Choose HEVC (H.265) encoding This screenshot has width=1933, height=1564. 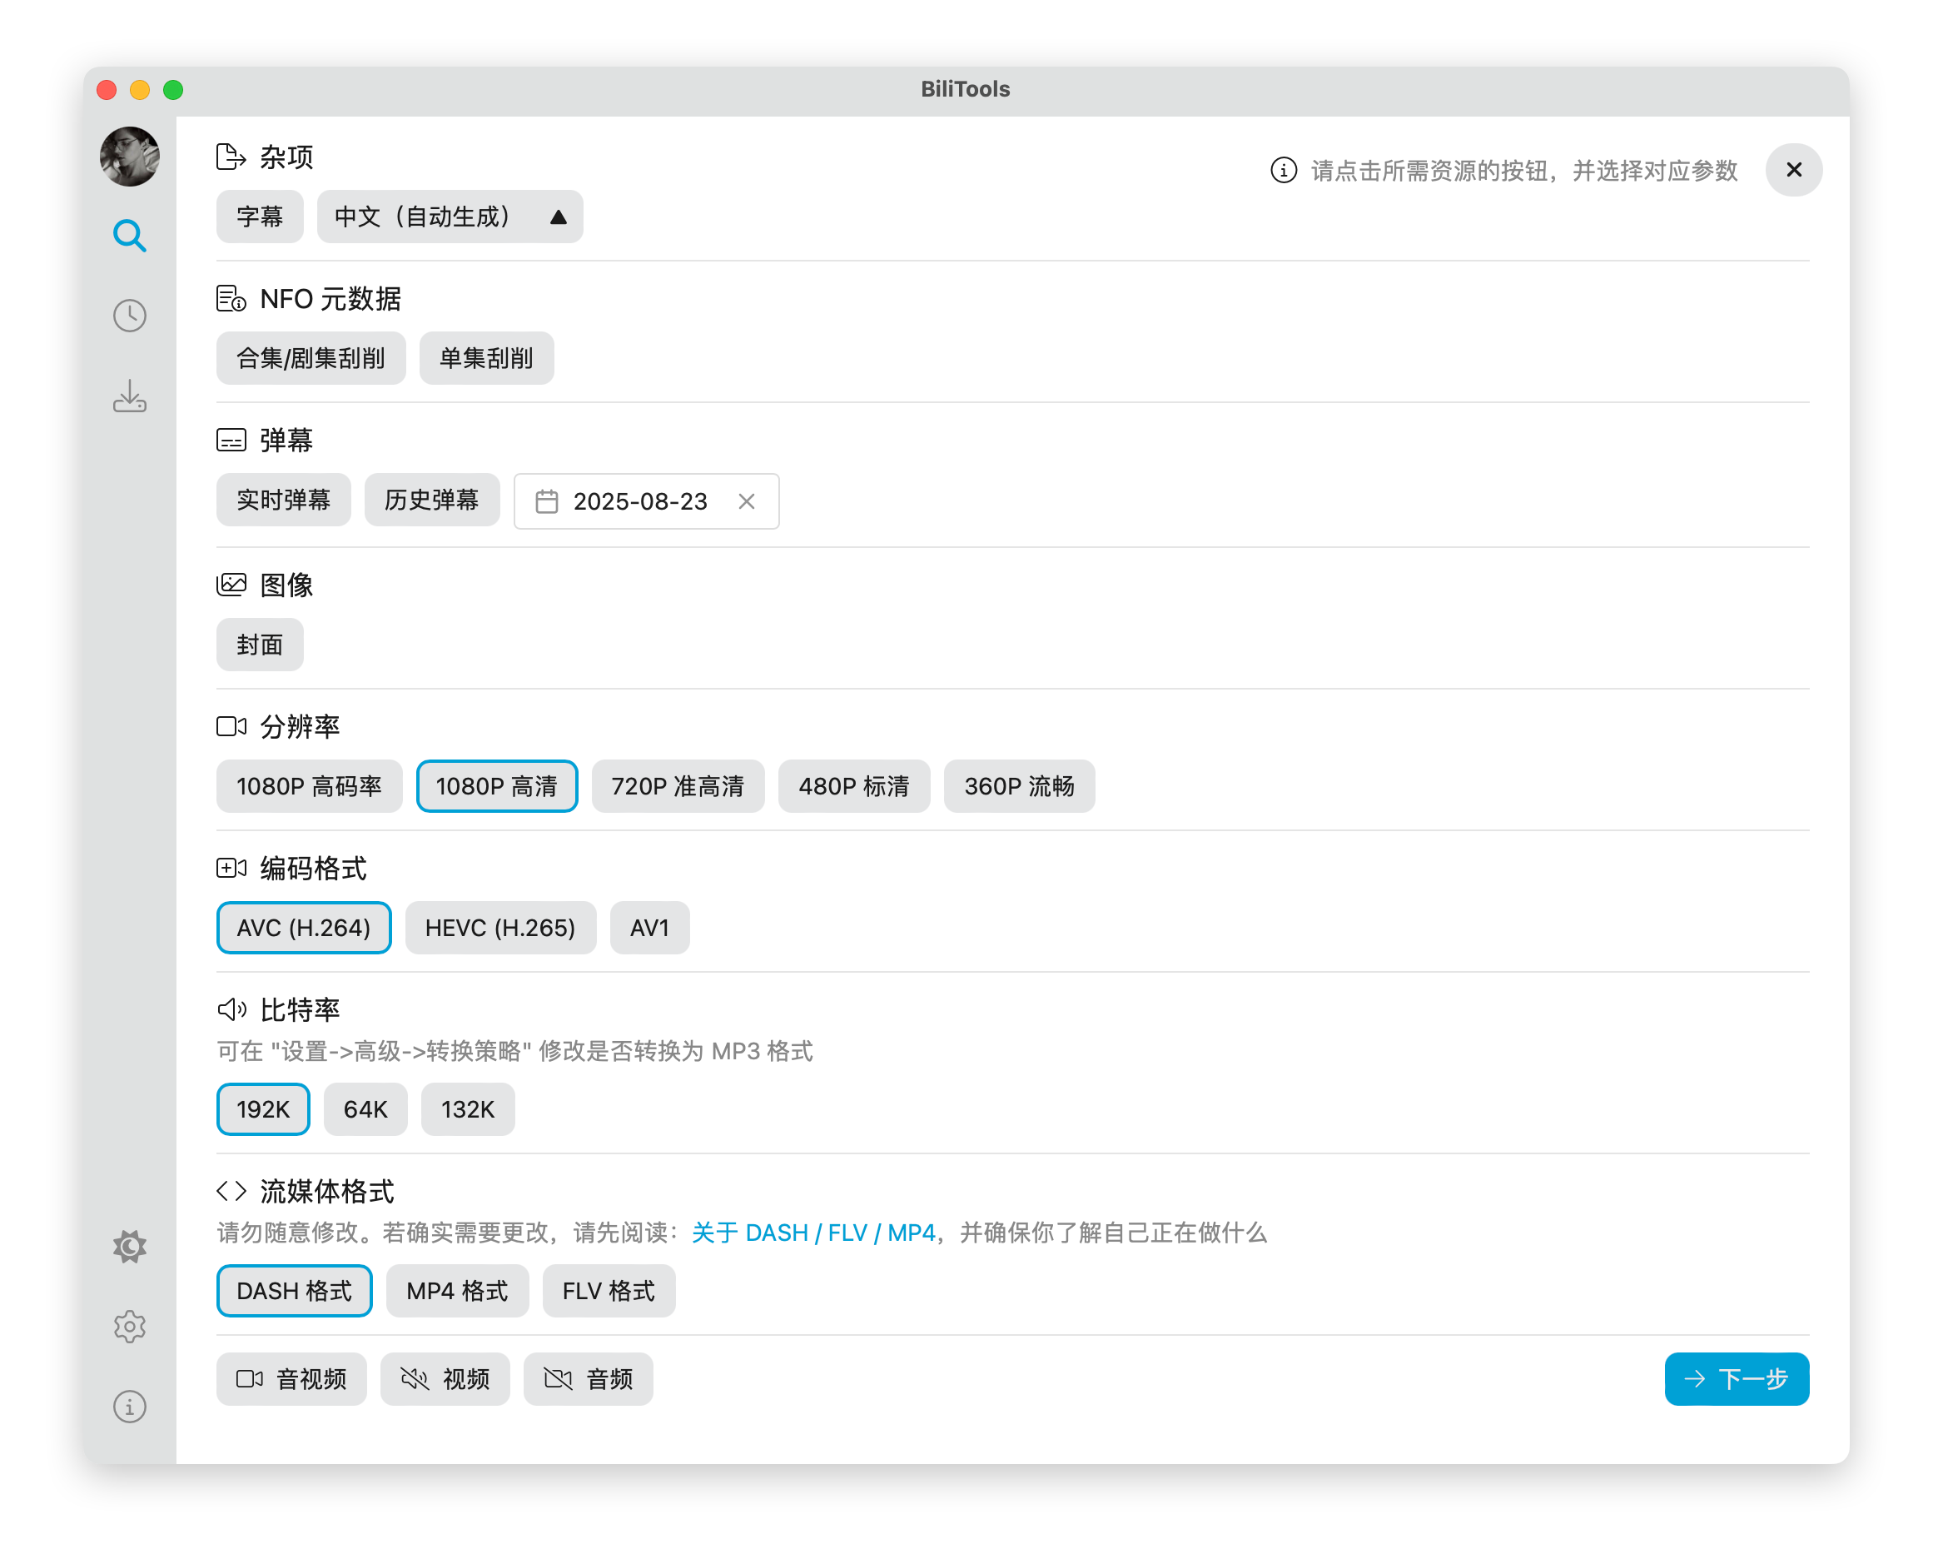(500, 928)
